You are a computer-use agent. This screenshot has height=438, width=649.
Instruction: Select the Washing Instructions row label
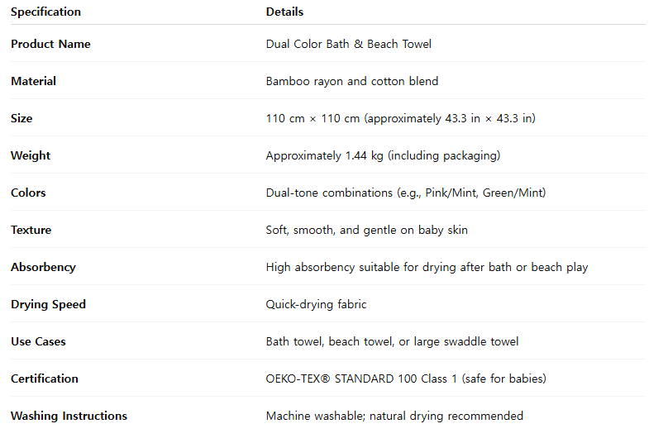tap(69, 416)
